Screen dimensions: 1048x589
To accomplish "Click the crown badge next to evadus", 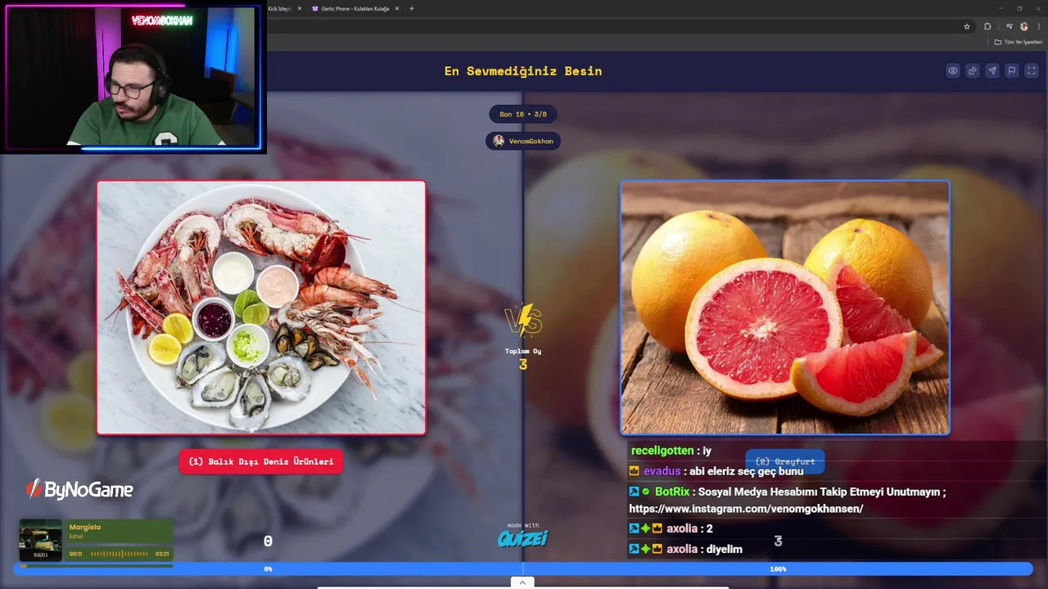I will (634, 471).
